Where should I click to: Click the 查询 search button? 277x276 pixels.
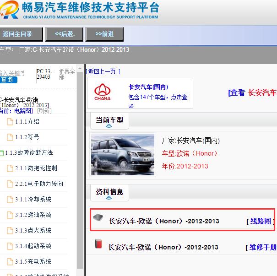click(x=8, y=80)
